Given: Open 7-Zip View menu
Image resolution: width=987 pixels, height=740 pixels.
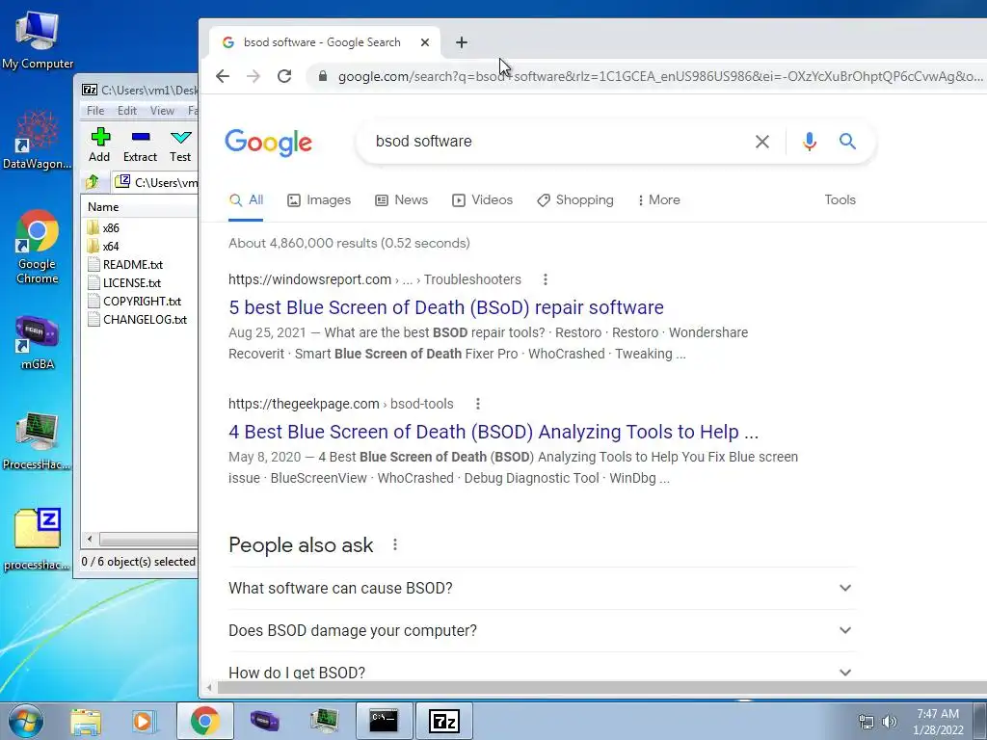Looking at the screenshot, I should pos(162,111).
